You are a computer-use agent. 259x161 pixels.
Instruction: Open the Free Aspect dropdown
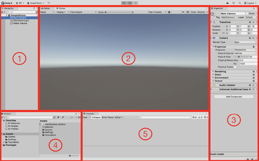[83, 12]
